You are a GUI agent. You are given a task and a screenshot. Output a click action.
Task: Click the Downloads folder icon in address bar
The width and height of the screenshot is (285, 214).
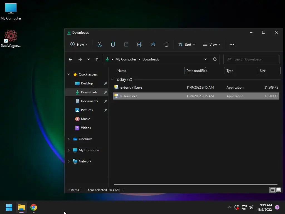(107, 59)
